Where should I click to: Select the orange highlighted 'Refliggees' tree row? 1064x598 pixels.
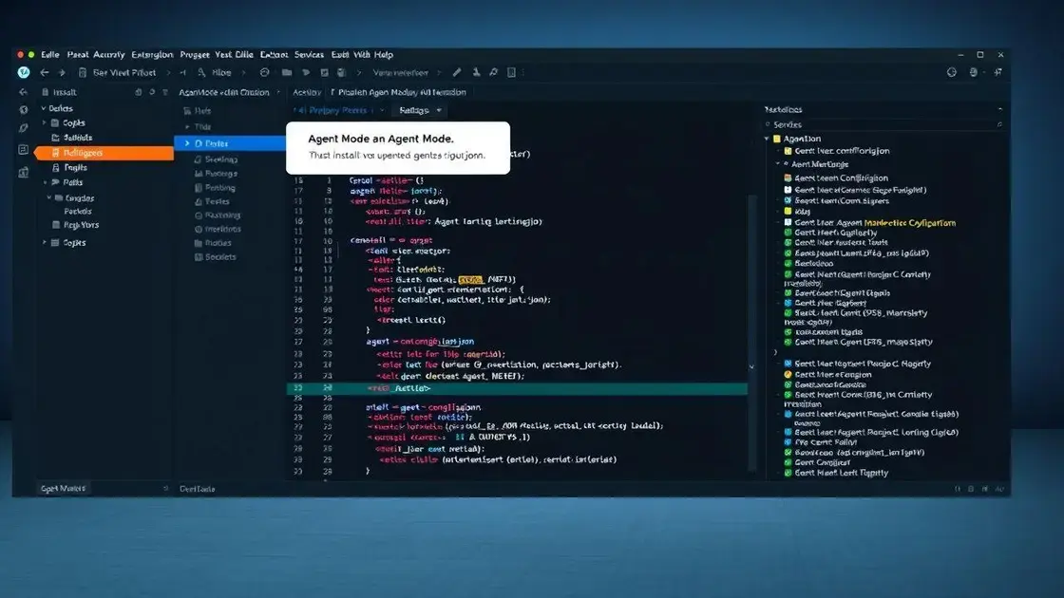104,153
